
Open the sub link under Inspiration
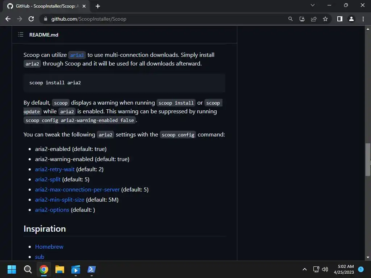coord(39,257)
